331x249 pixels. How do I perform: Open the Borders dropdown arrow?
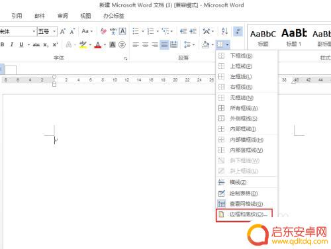pos(227,45)
